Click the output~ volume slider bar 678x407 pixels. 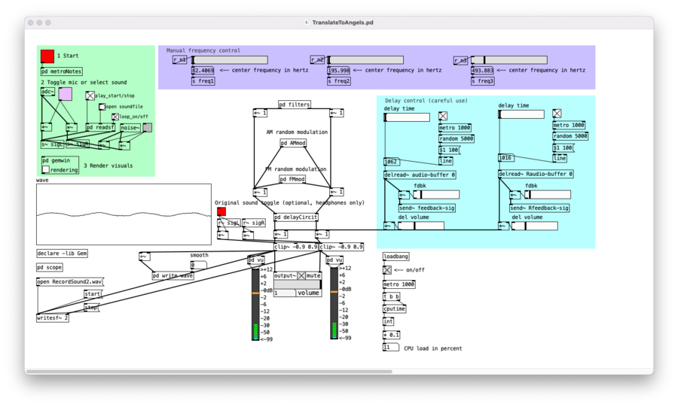tap(297, 284)
